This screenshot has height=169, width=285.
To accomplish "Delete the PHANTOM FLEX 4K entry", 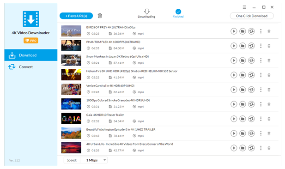I will click(269, 46).
